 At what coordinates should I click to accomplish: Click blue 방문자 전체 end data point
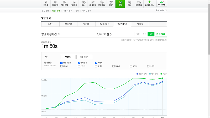coord(162,82)
